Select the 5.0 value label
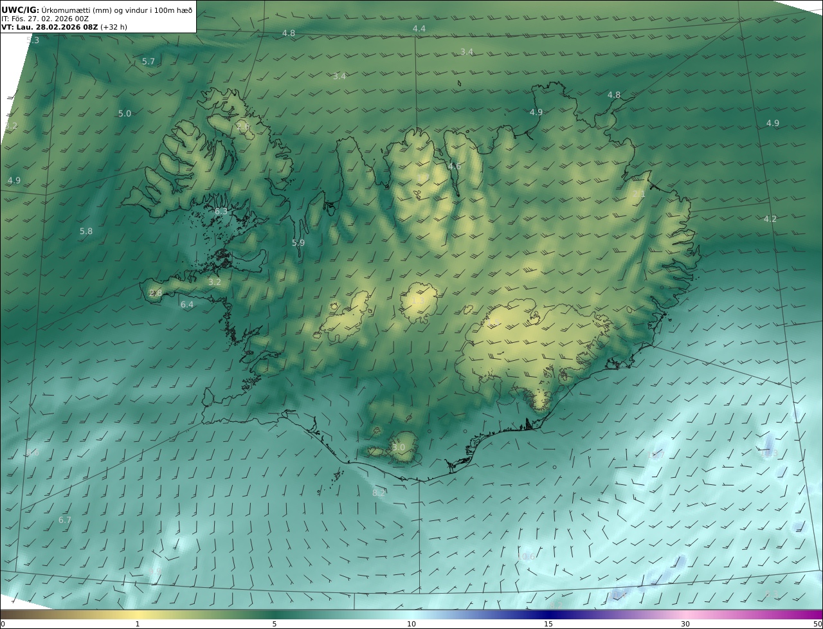The width and height of the screenshot is (823, 629). (x=125, y=114)
